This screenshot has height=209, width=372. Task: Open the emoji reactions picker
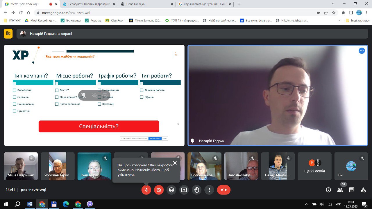click(x=171, y=190)
